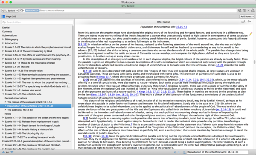Collapse Ezekiel 16.1–63 The unfaithful wife
256x155 pixels.
[x=3, y=94]
